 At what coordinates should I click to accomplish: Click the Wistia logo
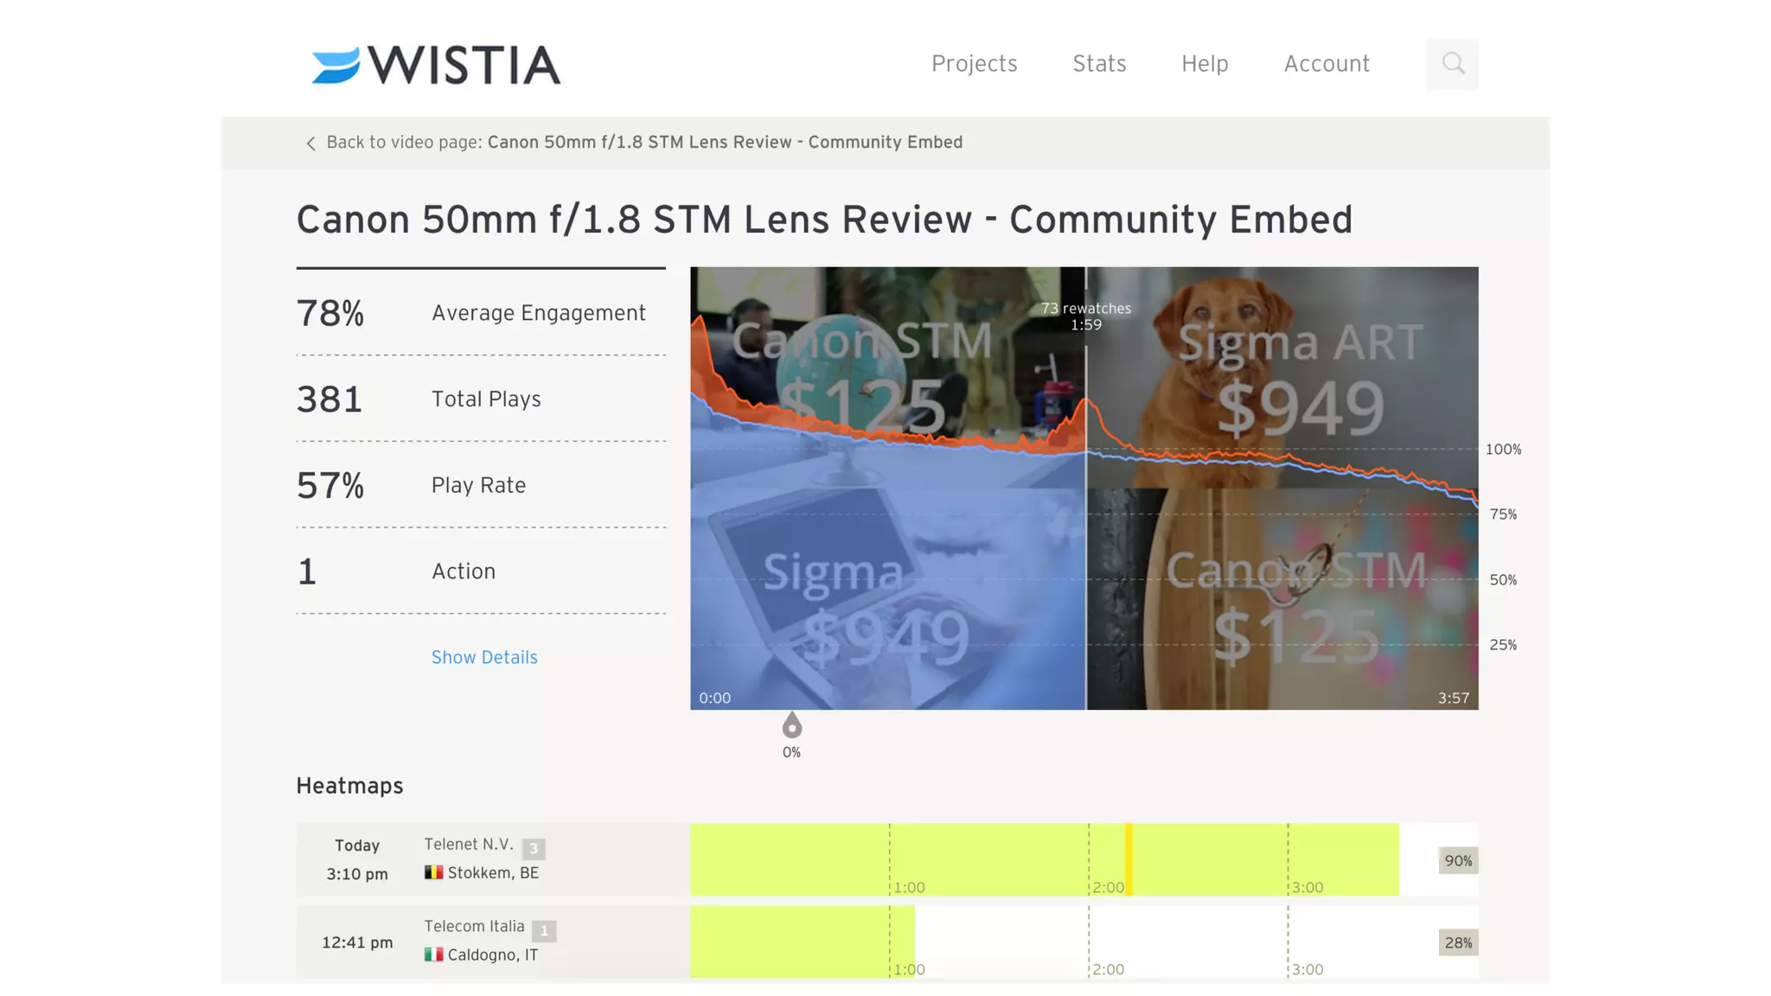coord(436,64)
